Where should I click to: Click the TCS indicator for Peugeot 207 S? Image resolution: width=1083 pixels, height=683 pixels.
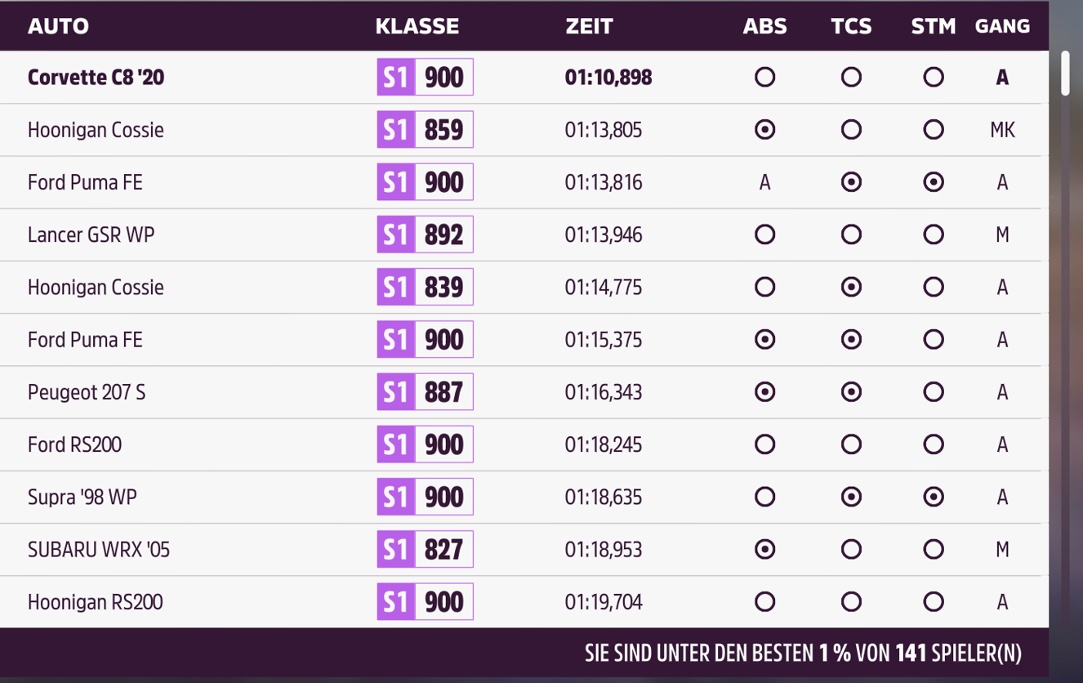point(851,392)
